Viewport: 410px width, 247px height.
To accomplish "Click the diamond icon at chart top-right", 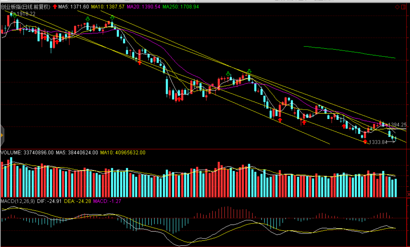I will (x=397, y=7).
